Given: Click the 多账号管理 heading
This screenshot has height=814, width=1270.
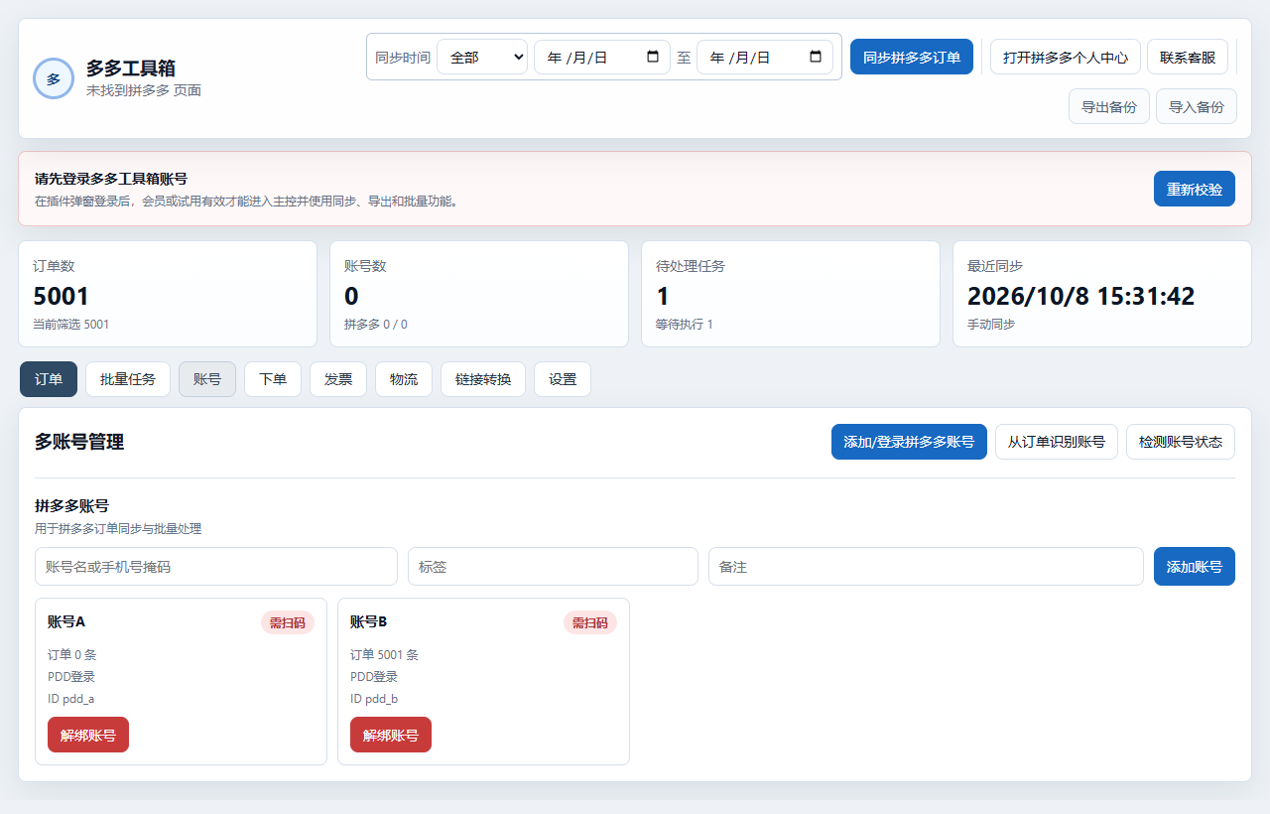Looking at the screenshot, I should click(x=79, y=442).
